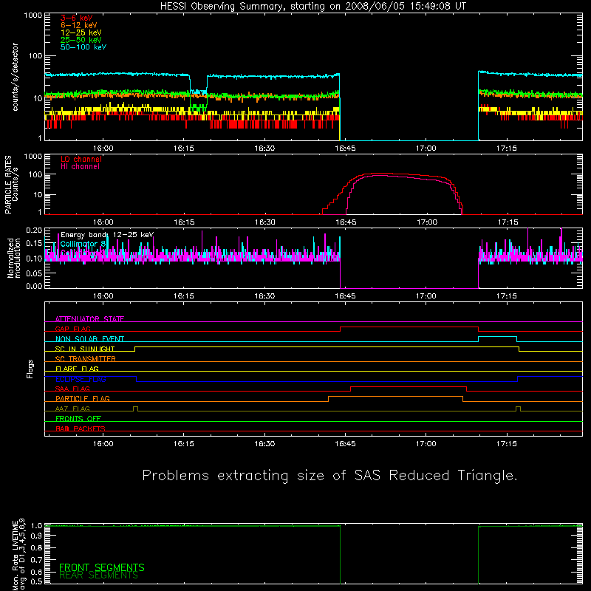Image resolution: width=591 pixels, height=591 pixels.
Task: Click the 'FRONT SEGMENTS' legend label
Action: [x=102, y=567]
